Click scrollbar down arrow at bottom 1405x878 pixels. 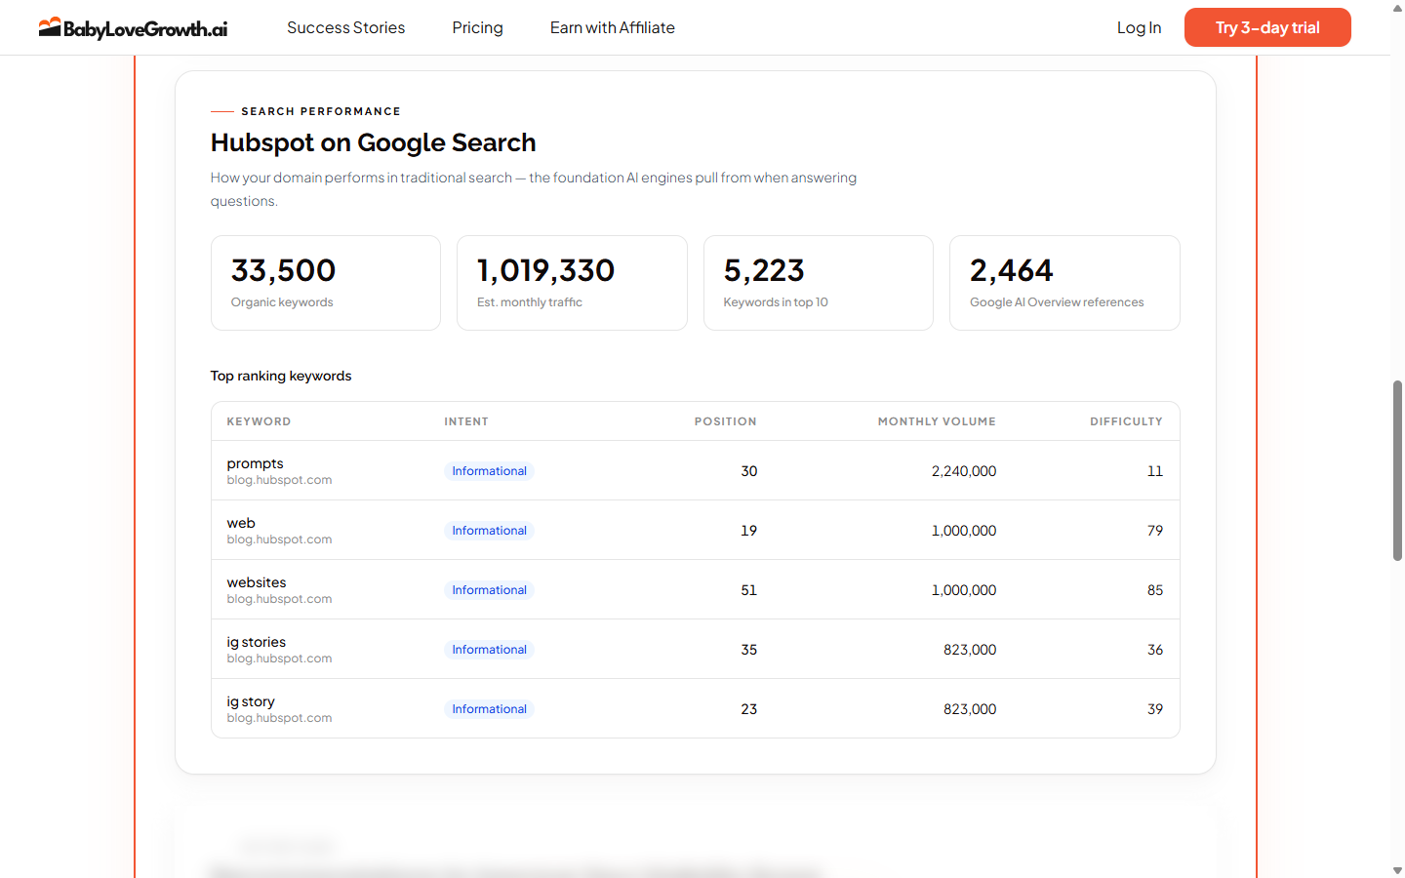point(1397,870)
